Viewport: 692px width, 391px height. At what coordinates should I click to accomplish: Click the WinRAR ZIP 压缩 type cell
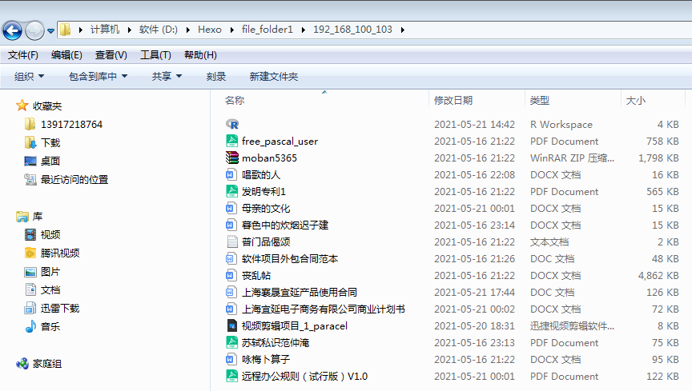tap(572, 158)
